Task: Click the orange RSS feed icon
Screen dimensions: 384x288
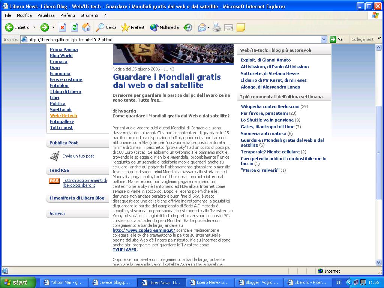Action: click(54, 181)
